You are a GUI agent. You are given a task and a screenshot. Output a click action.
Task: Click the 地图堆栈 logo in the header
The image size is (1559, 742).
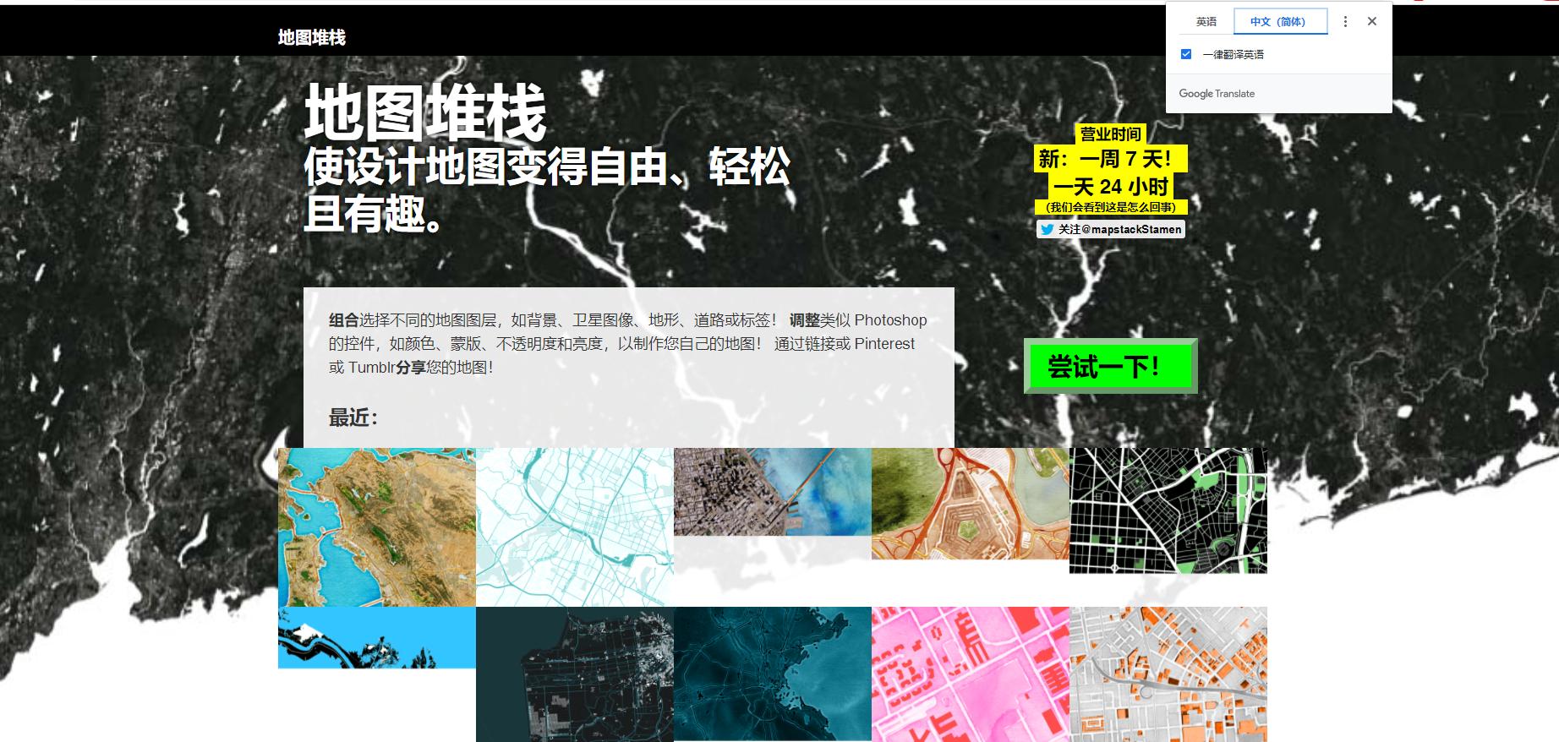pos(312,37)
